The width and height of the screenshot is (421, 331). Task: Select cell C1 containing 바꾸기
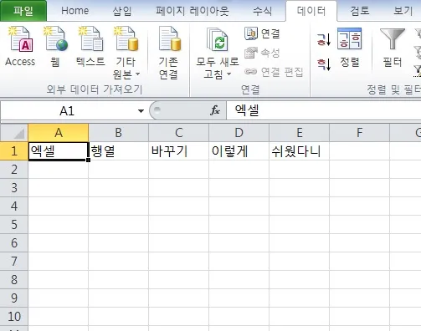179,151
